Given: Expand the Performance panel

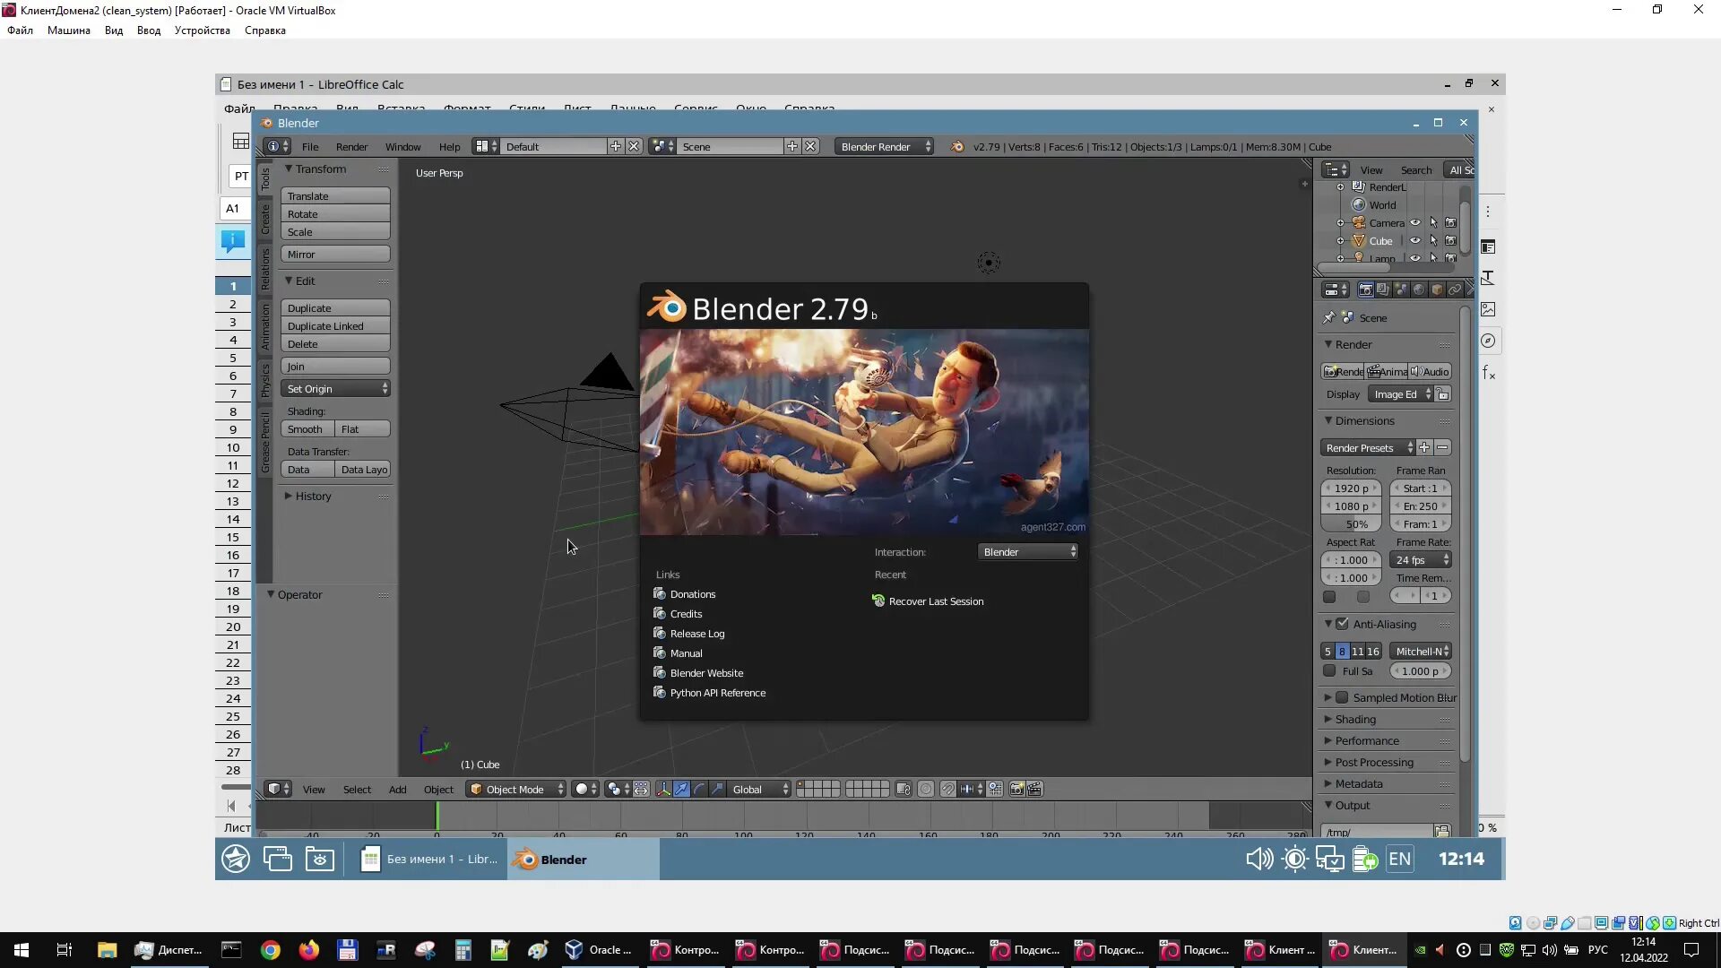Looking at the screenshot, I should [x=1366, y=741].
